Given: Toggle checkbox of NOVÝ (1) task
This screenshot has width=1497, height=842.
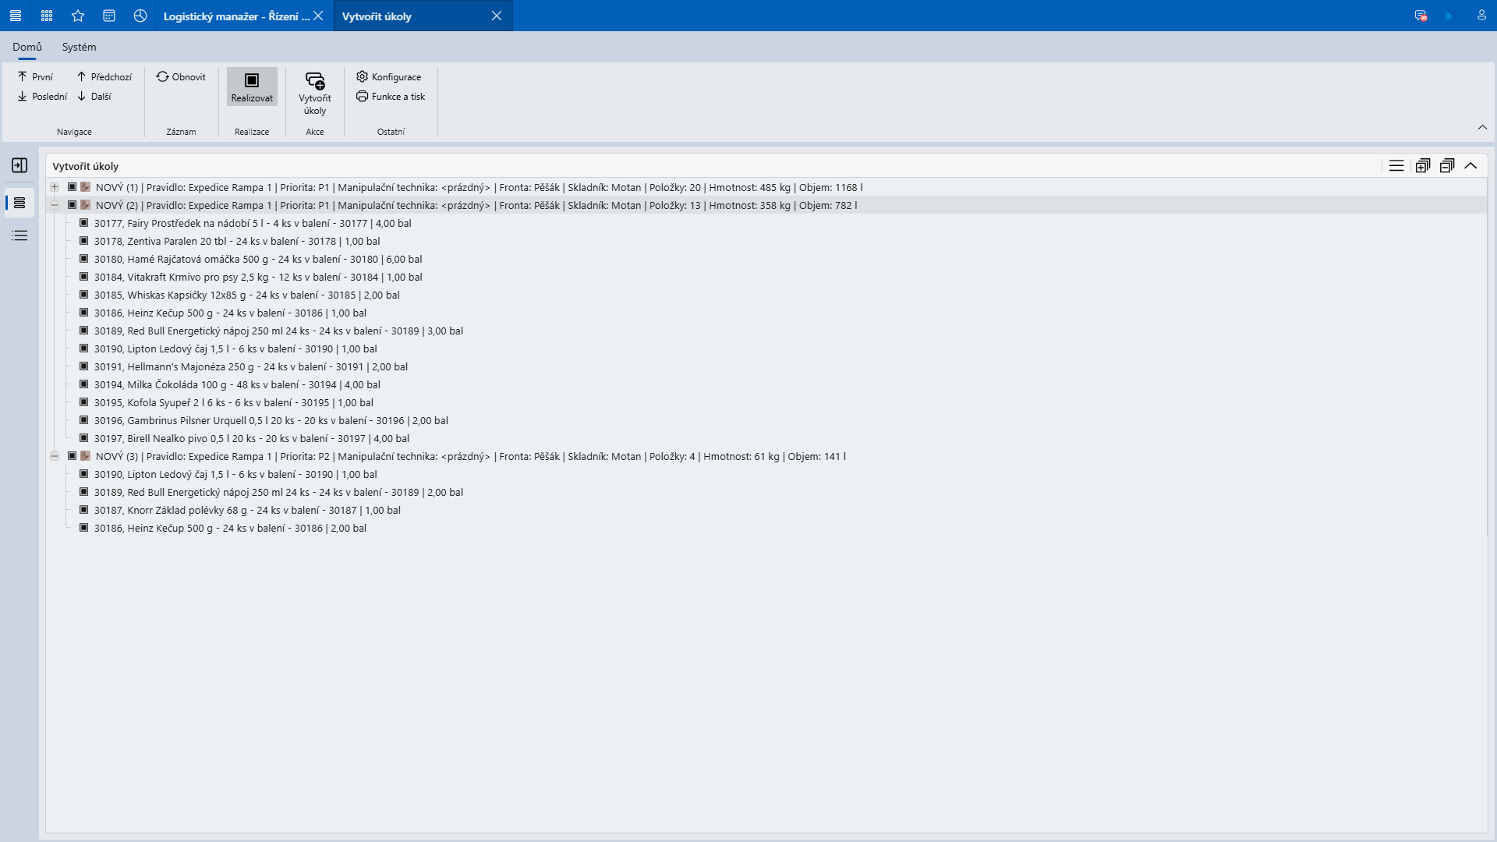Looking at the screenshot, I should [x=72, y=187].
